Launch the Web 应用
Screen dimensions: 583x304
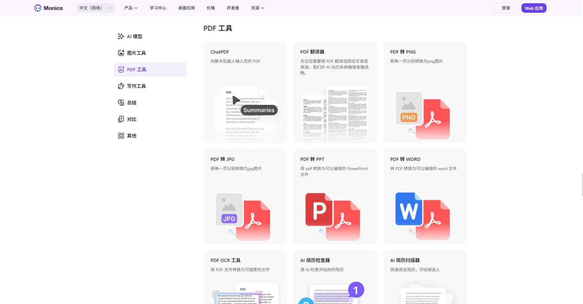(x=534, y=8)
